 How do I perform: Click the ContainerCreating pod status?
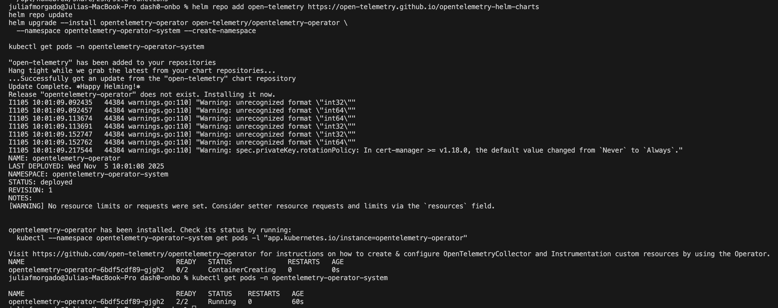(x=242, y=270)
